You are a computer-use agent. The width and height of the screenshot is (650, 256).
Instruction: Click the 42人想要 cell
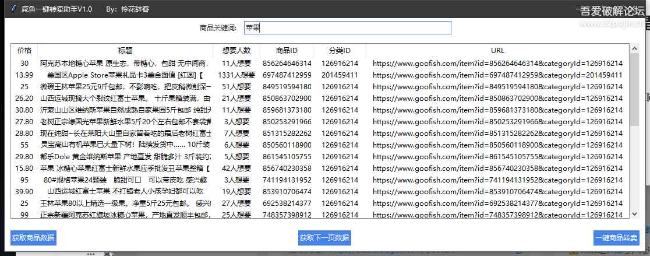click(x=236, y=168)
